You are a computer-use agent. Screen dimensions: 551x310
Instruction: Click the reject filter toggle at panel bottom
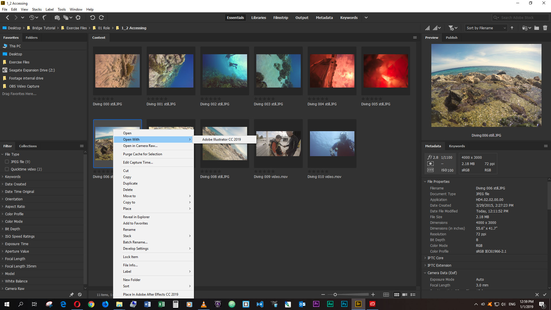pyautogui.click(x=80, y=294)
